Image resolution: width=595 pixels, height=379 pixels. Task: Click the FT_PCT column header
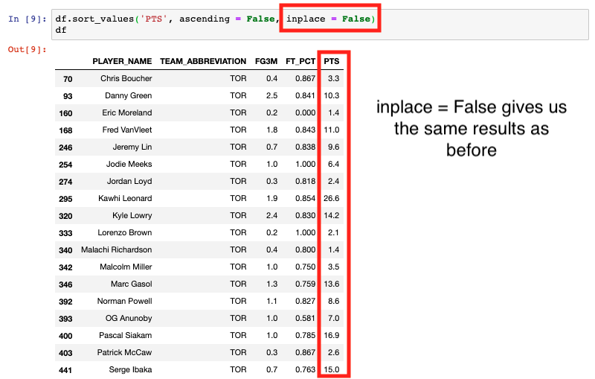click(300, 61)
